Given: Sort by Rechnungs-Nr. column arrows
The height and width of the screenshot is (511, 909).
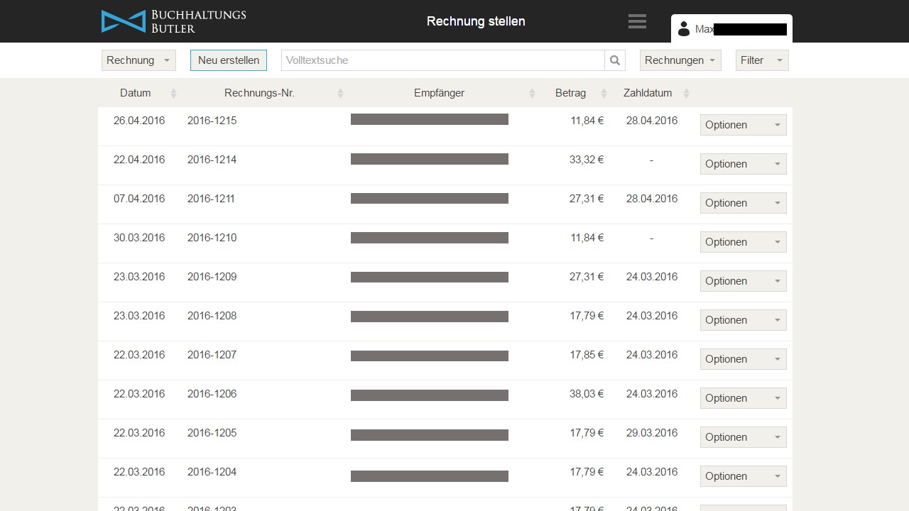Looking at the screenshot, I should click(x=340, y=93).
